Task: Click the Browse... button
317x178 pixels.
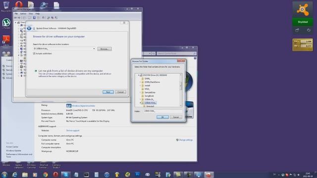Action: coord(105,49)
